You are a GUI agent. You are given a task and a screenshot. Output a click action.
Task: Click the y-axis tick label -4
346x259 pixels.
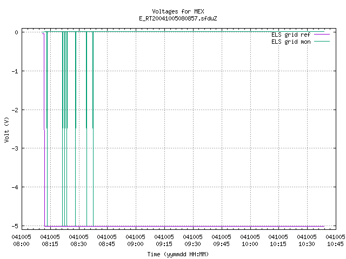(15, 187)
